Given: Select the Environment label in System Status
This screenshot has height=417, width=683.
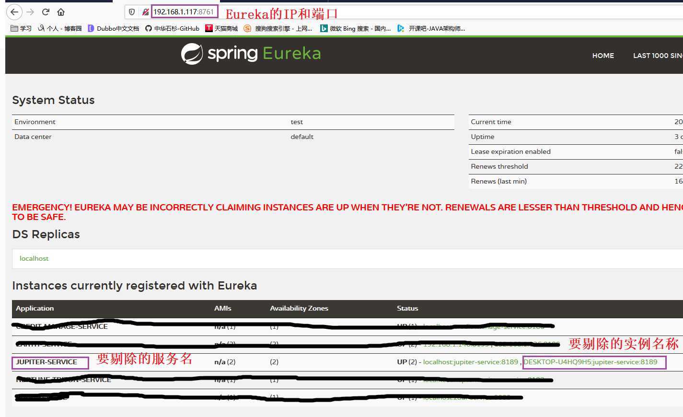Looking at the screenshot, I should coord(35,122).
